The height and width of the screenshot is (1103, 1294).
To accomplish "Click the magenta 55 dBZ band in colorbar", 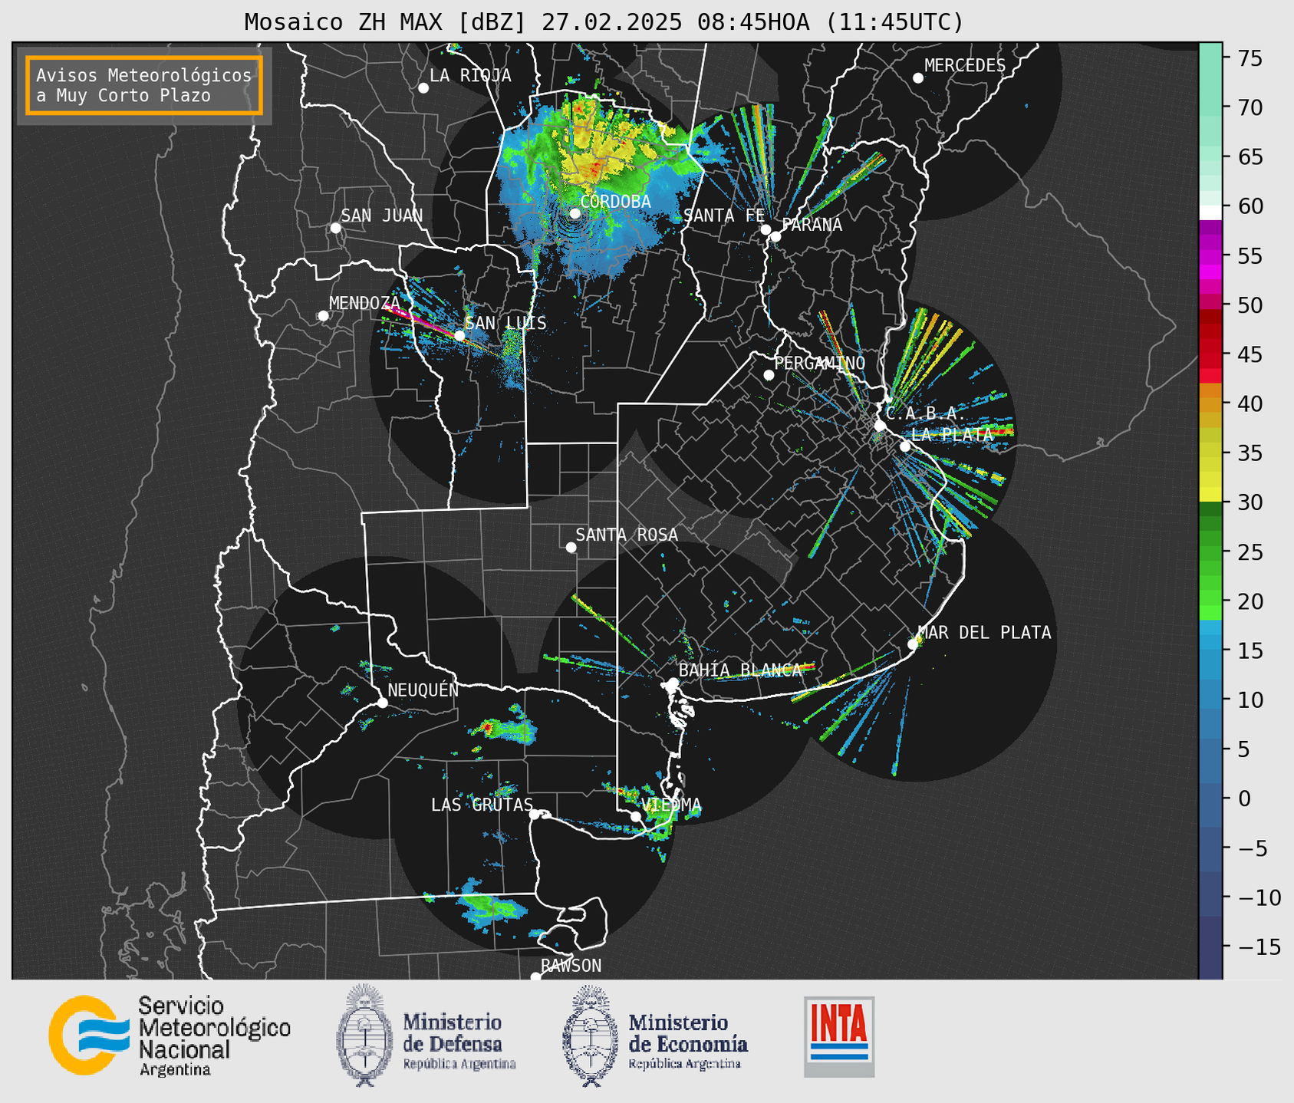I will click(x=1210, y=255).
